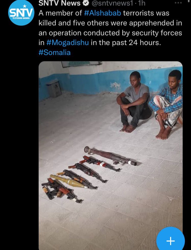The height and width of the screenshot is (250, 191).
Task: Click the verified badge beside SNTV News
Action: click(x=86, y=3)
